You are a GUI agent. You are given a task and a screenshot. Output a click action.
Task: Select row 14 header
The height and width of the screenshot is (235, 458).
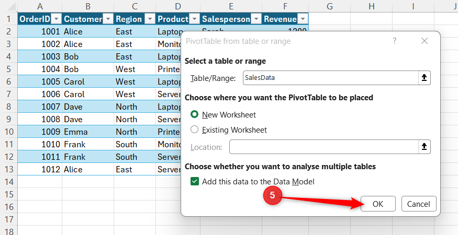pos(8,182)
